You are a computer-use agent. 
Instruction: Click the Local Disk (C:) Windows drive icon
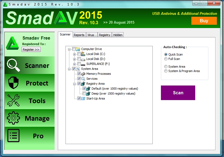pos(83,54)
